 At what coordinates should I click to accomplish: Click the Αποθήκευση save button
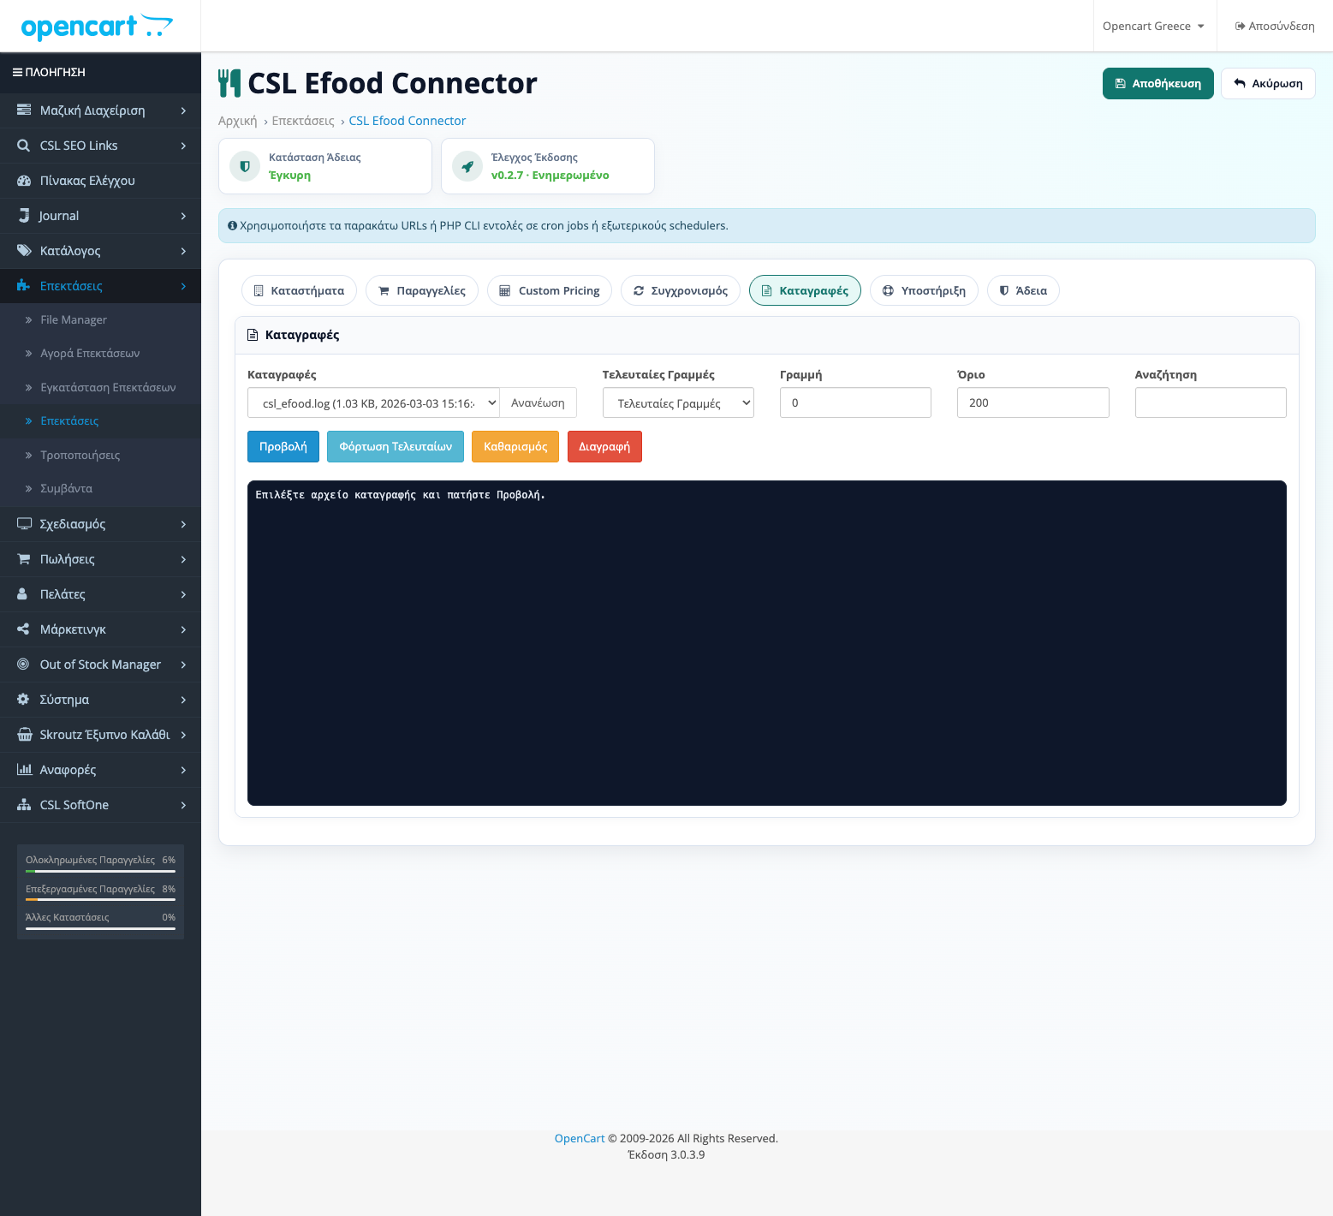pos(1157,84)
